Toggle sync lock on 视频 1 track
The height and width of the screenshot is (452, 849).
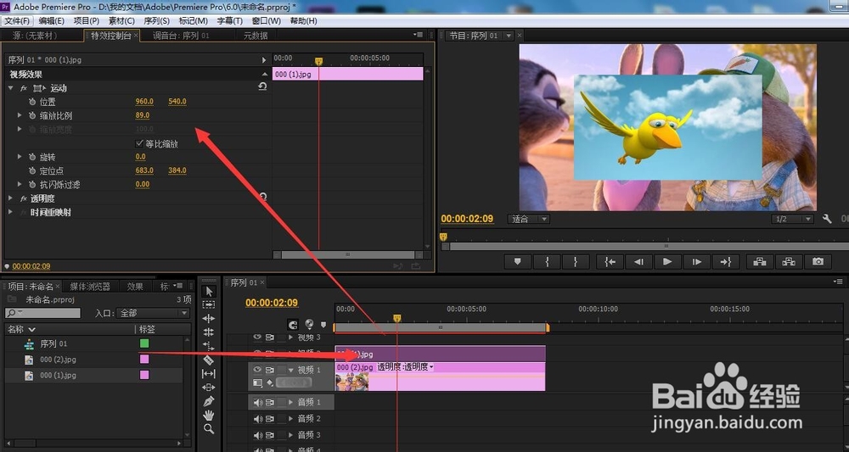coord(270,370)
